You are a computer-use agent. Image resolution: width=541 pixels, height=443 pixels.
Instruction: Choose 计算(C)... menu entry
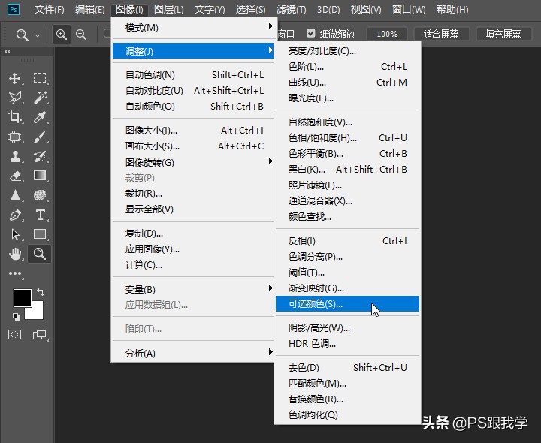pyautogui.click(x=195, y=265)
